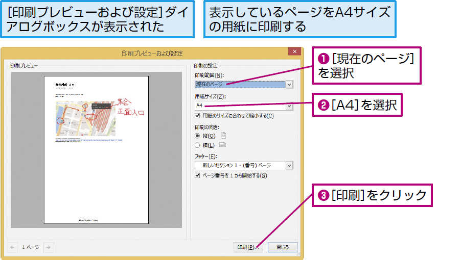Go to previous page with left arrow
This screenshot has height=260, width=461.
[x=12, y=247]
